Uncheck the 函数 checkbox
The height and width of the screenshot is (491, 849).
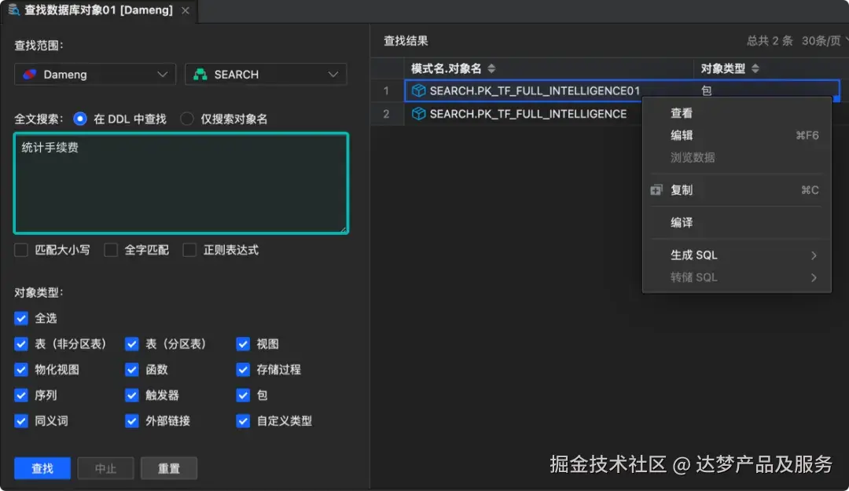[131, 369]
